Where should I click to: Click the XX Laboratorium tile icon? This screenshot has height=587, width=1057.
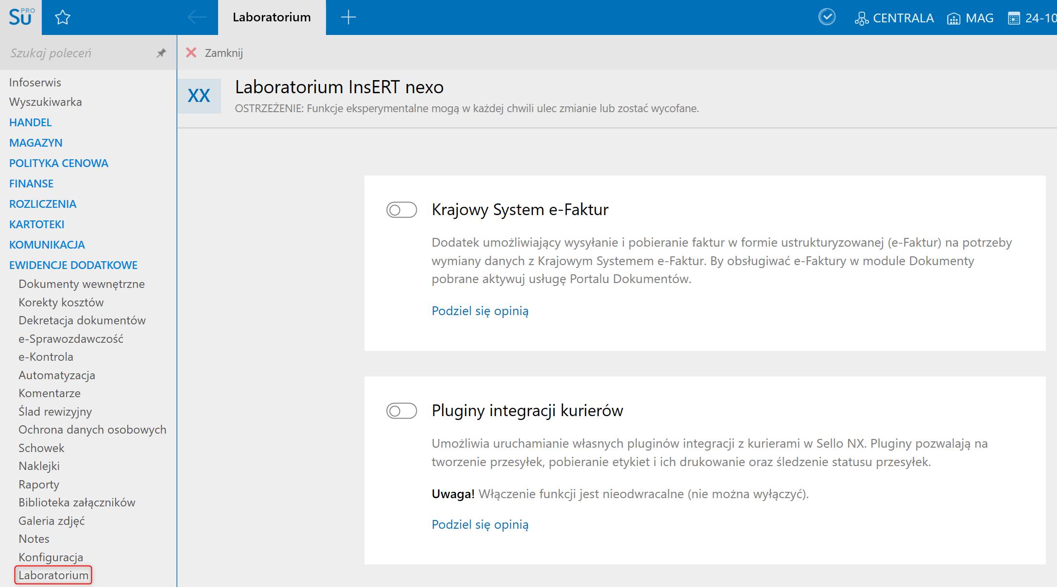(x=199, y=96)
